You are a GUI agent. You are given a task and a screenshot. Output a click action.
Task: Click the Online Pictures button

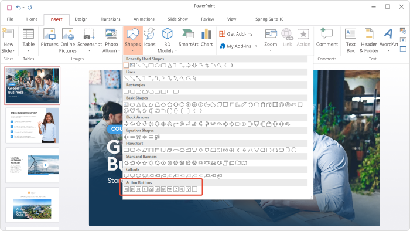pyautogui.click(x=68, y=40)
